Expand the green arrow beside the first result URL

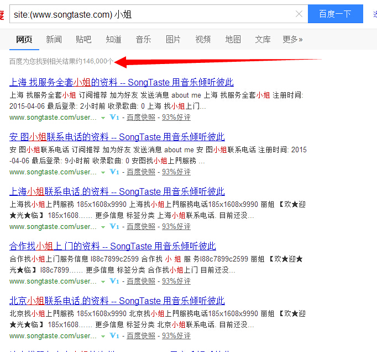tap(103, 118)
